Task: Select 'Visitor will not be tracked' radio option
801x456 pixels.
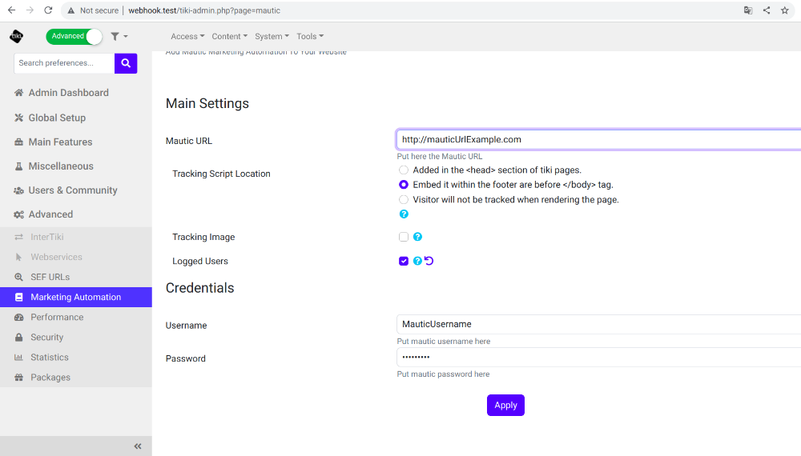Action: tap(404, 199)
